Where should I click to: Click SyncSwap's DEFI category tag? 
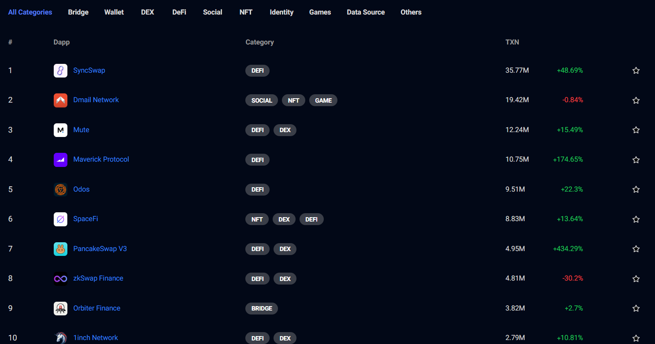click(257, 70)
